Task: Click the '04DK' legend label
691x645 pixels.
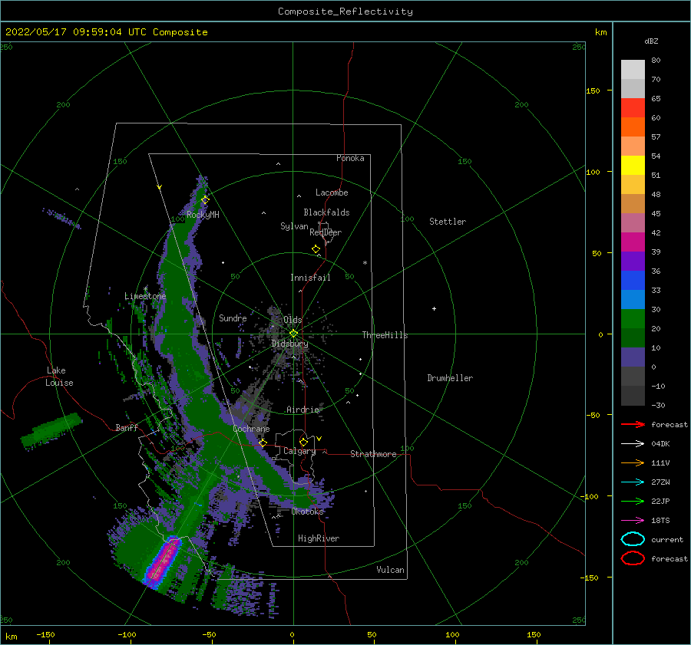Action: click(660, 444)
